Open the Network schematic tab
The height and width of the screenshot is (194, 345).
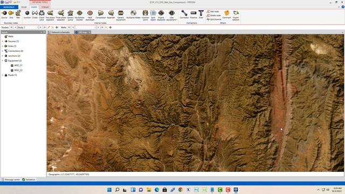pos(59,32)
